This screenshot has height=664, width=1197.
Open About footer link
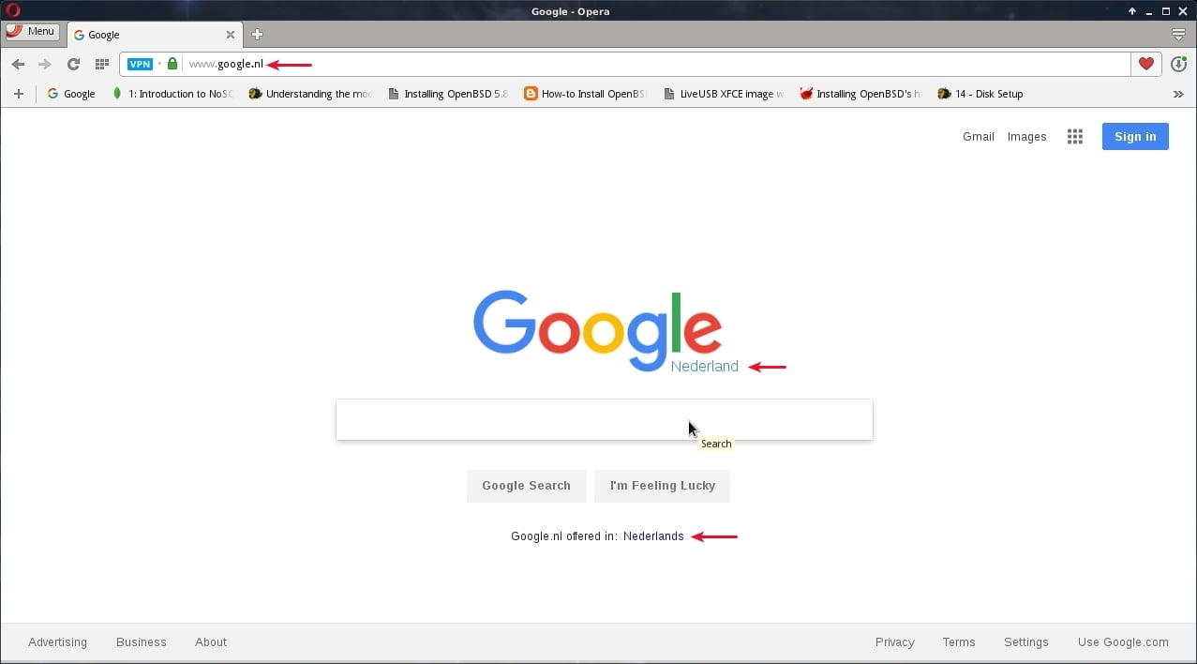pos(211,642)
